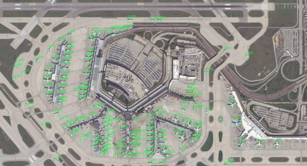
Task: Choose the leftmost of three boxed airplanes at bottom right
Action: pyautogui.click(x=241, y=145)
